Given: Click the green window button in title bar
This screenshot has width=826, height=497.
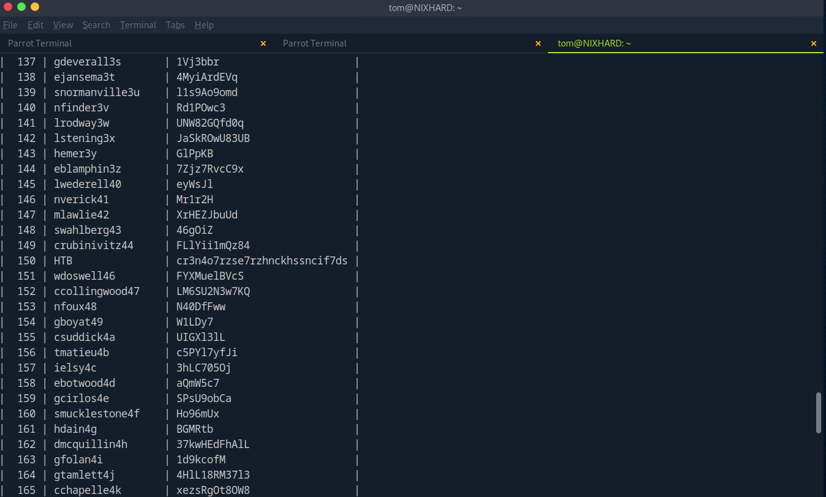Looking at the screenshot, I should coord(21,7).
